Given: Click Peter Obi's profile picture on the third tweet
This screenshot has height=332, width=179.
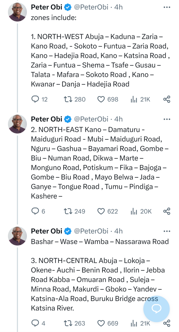Looking at the screenshot, I should coord(17,236).
